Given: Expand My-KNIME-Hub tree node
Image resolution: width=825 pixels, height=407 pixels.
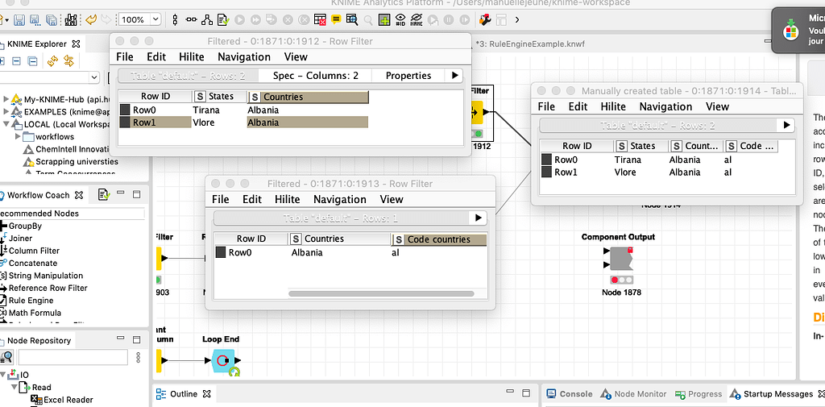Looking at the screenshot, I should [6, 98].
